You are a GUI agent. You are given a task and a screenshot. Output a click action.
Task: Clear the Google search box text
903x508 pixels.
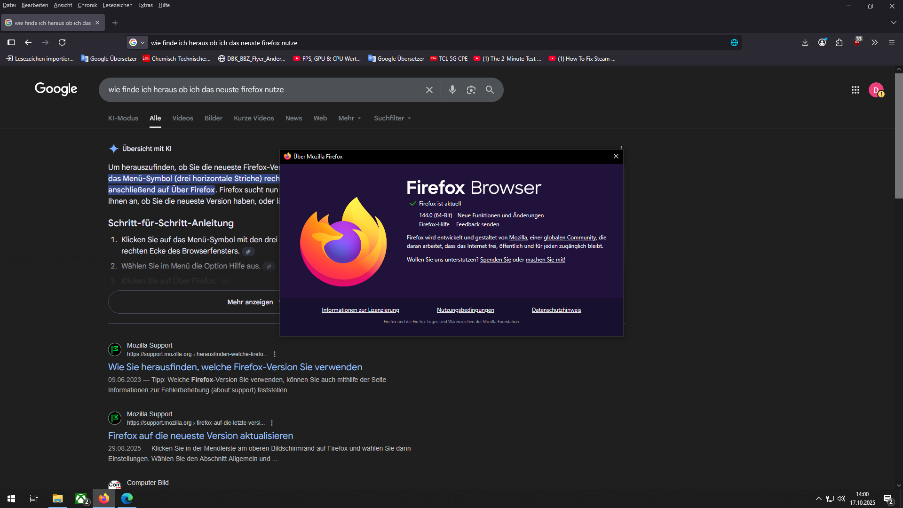coord(429,90)
